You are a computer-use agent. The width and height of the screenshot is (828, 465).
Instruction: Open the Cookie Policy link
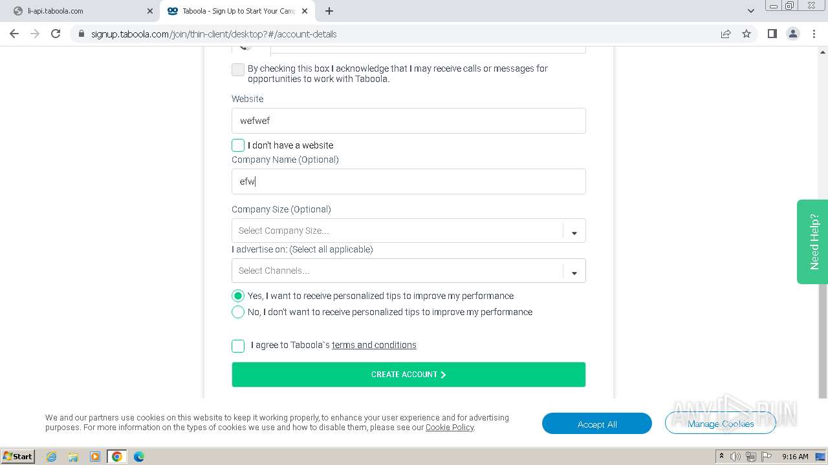[x=450, y=427]
